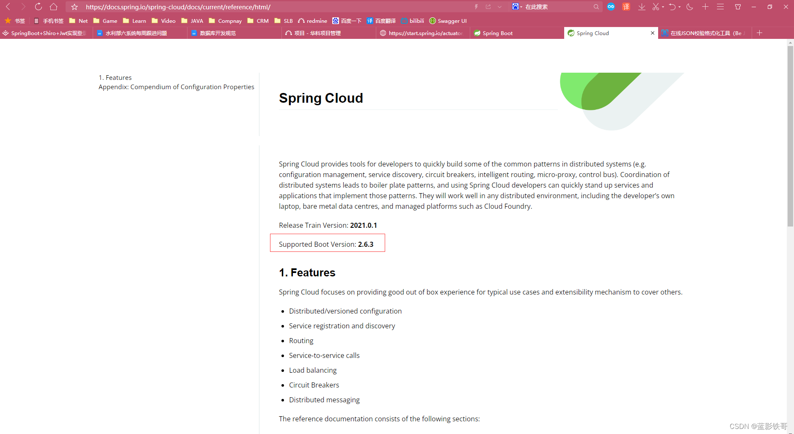Click the scissors screenshot tool
Screen dimensions: 794x434
pyautogui.click(x=656, y=7)
